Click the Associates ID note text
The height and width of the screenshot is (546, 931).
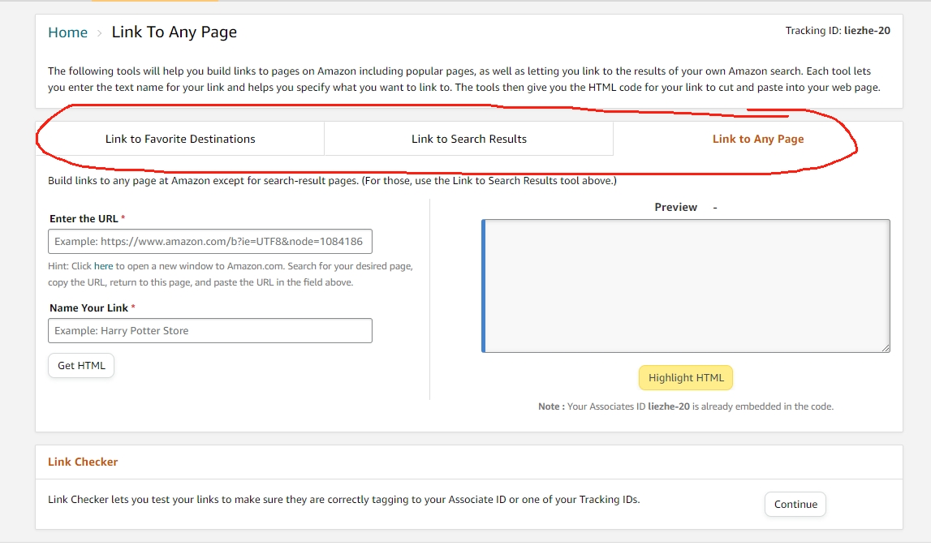[686, 406]
